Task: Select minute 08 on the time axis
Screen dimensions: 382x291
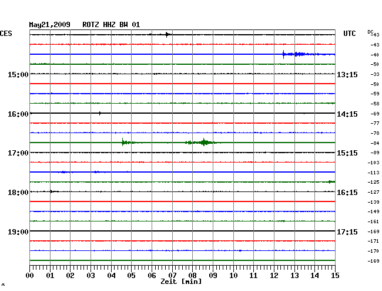Action: click(x=192, y=275)
